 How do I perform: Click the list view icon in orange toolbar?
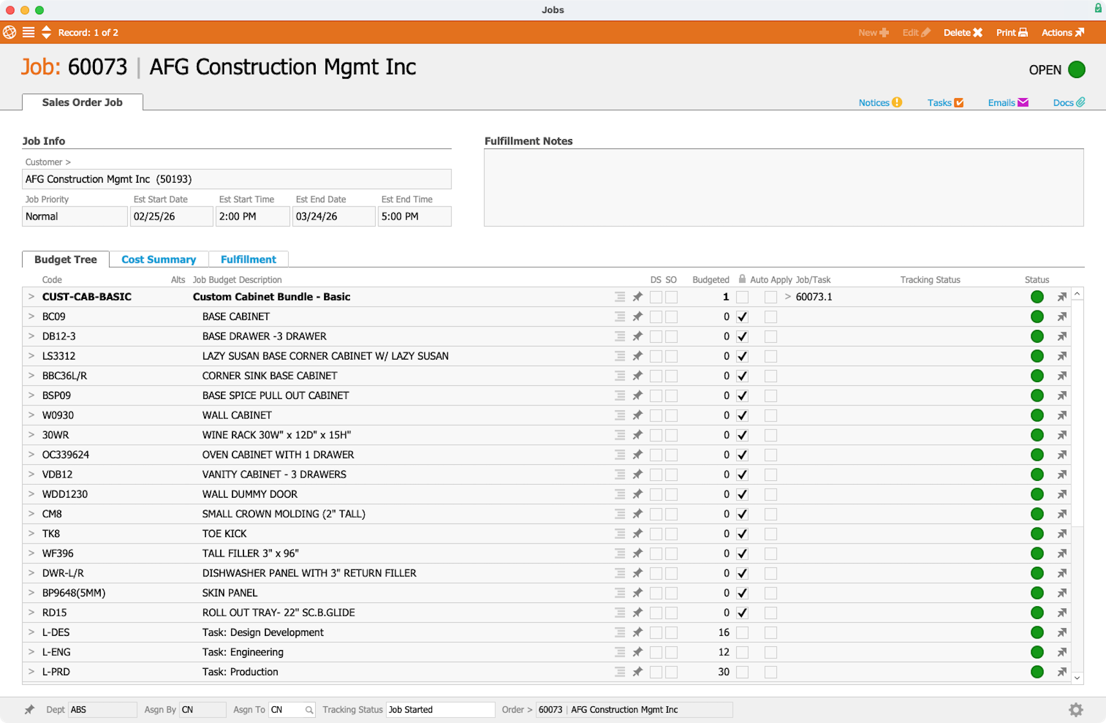[28, 32]
